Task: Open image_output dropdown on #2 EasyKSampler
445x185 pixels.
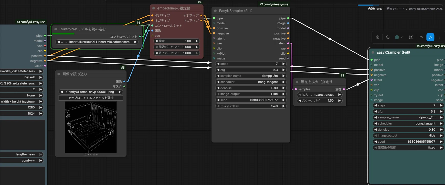Action: 251,94
